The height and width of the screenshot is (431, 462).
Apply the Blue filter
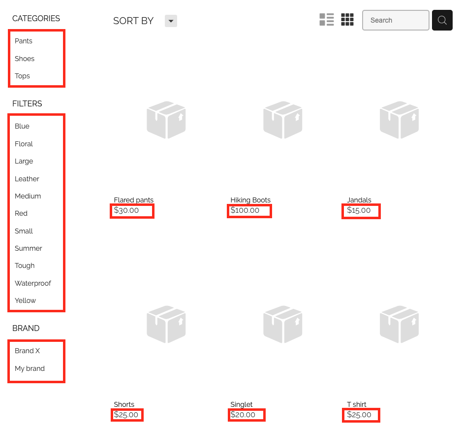tap(22, 126)
